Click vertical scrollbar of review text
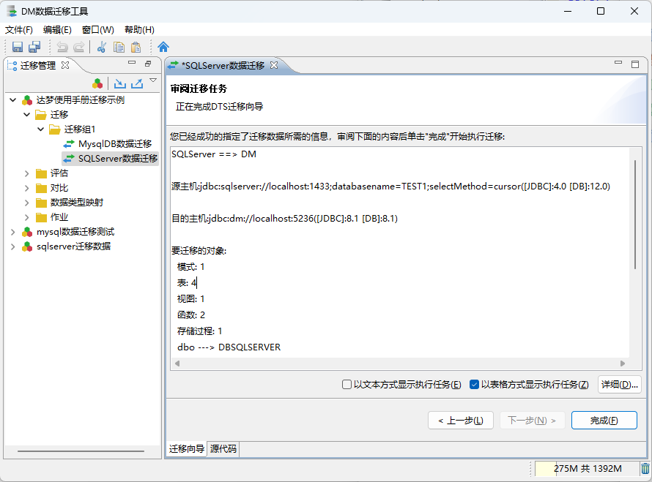This screenshot has width=652, height=482. pos(635,214)
